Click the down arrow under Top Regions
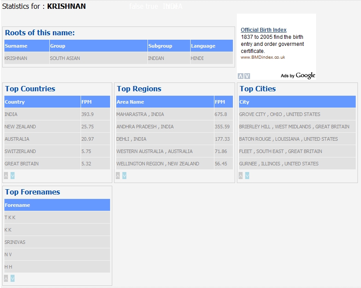 [x=125, y=176]
